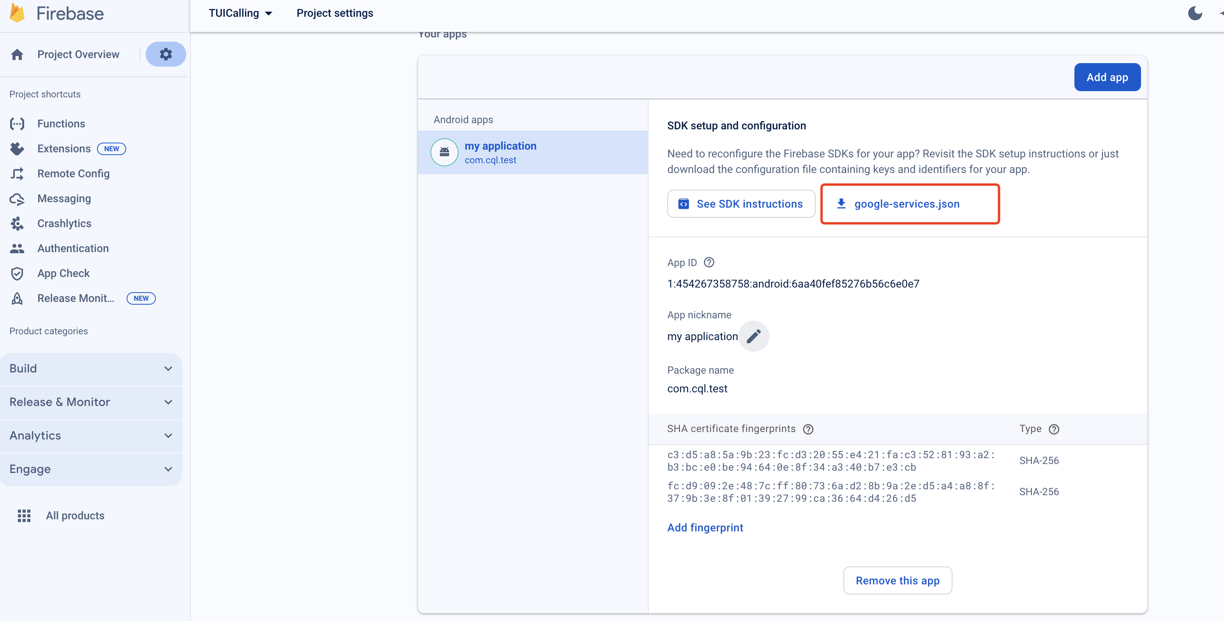This screenshot has height=621, width=1224.
Task: Open Crashlytics from the sidebar
Action: (64, 223)
